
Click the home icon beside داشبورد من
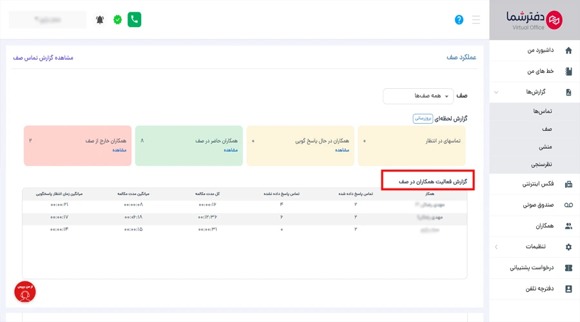click(568, 50)
